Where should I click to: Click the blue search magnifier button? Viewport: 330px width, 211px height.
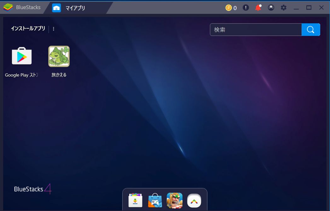click(311, 30)
